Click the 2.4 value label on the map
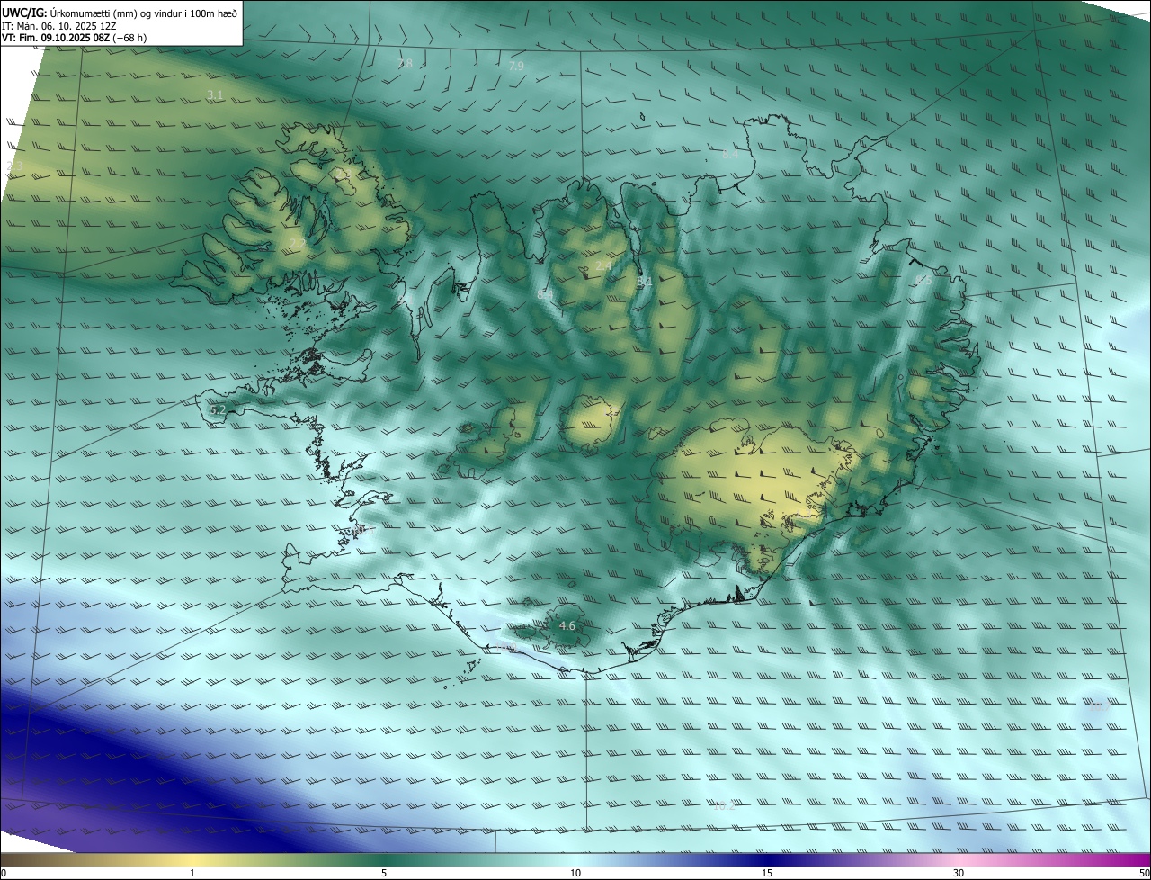The height and width of the screenshot is (880, 1151). pos(603,266)
